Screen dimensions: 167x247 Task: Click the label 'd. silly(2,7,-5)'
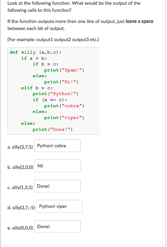pyautogui.click(x=21, y=208)
